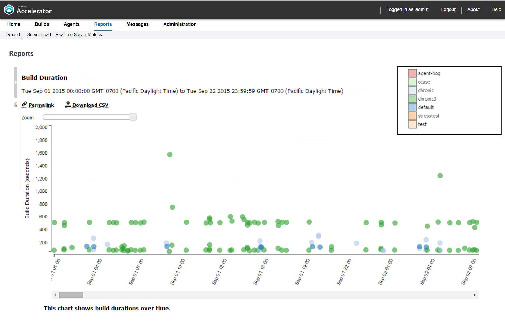The height and width of the screenshot is (323, 505).
Task: Click the 2,000 y-axis value label
Action: click(41, 127)
